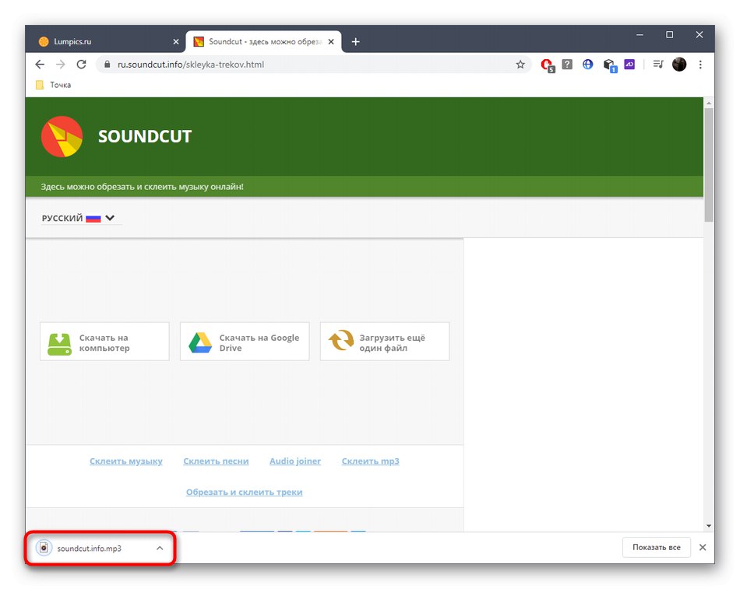This screenshot has width=740, height=589.
Task: Click the soundcut.info.mp3 file icon
Action: click(44, 548)
